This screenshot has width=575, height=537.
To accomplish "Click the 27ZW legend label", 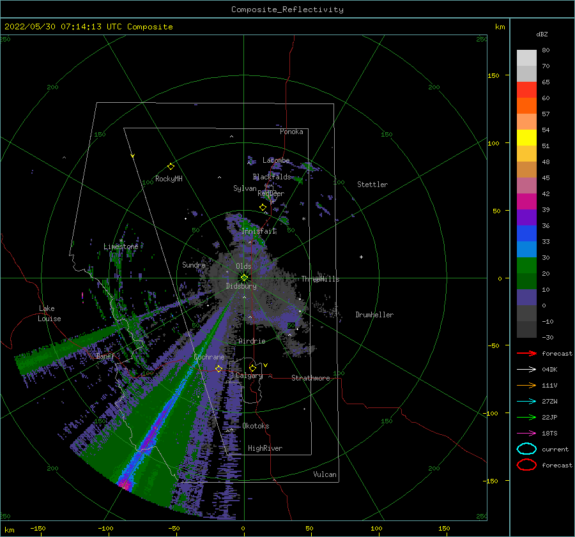I will click(549, 402).
